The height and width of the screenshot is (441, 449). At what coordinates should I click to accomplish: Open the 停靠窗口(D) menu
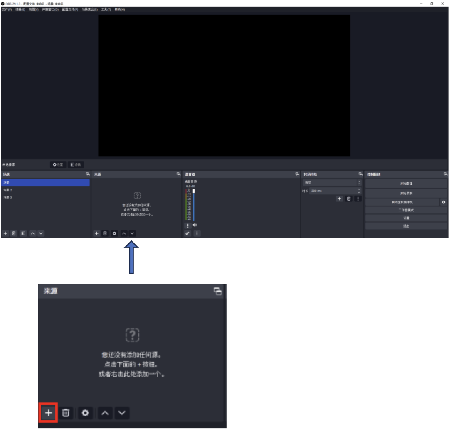tap(50, 10)
